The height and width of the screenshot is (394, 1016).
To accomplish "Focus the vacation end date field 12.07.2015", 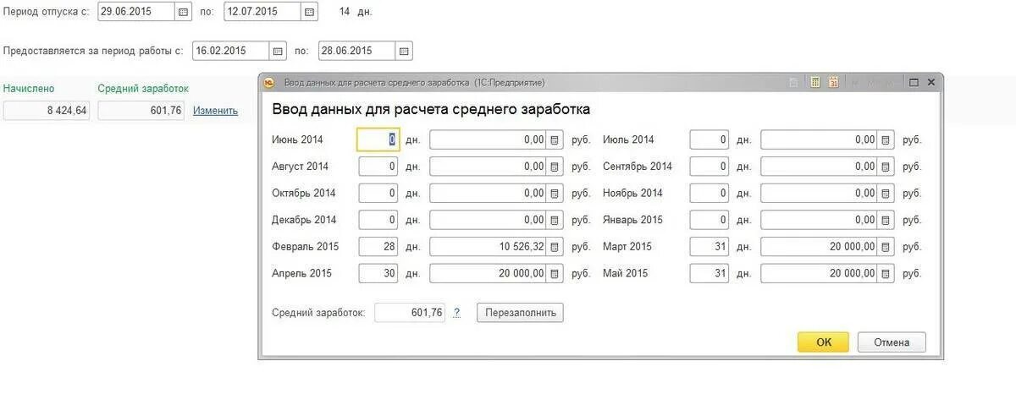I will coord(262,12).
